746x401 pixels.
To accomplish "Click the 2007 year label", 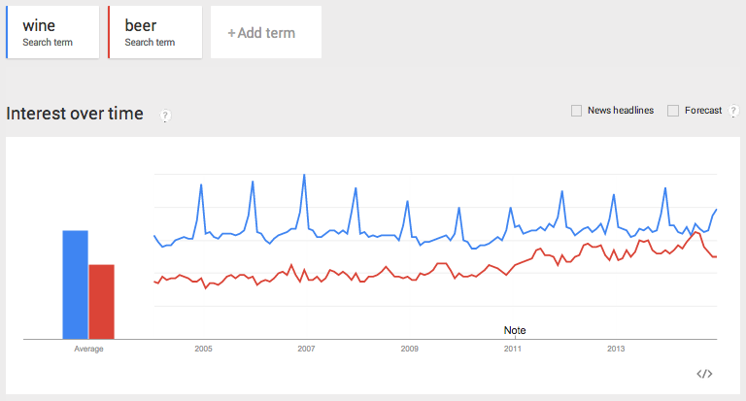I will click(306, 349).
